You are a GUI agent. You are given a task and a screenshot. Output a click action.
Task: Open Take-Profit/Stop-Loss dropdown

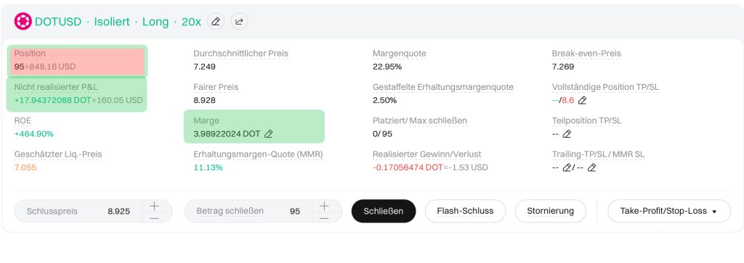[x=669, y=211]
